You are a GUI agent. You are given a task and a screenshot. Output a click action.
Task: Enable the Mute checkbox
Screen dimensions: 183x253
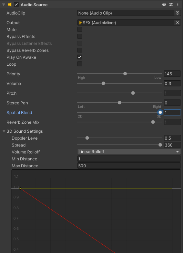[x=80, y=29]
